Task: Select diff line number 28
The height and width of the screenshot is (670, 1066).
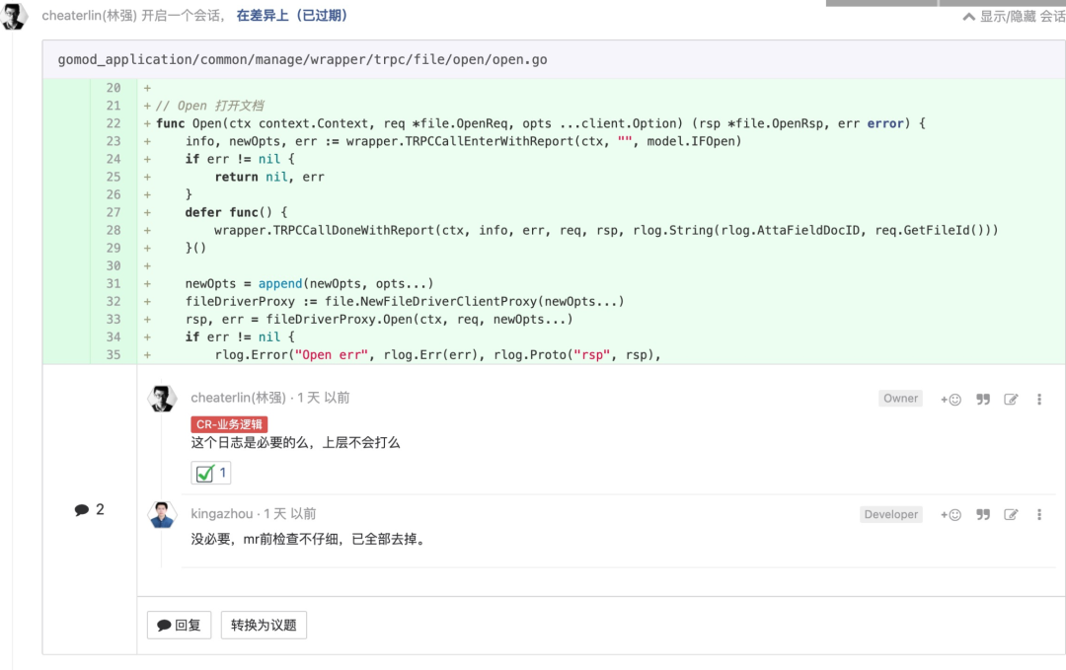Action: click(113, 230)
